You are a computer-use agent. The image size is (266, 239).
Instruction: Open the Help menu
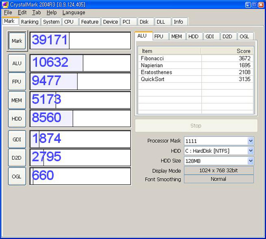pyautogui.click(x=51, y=12)
